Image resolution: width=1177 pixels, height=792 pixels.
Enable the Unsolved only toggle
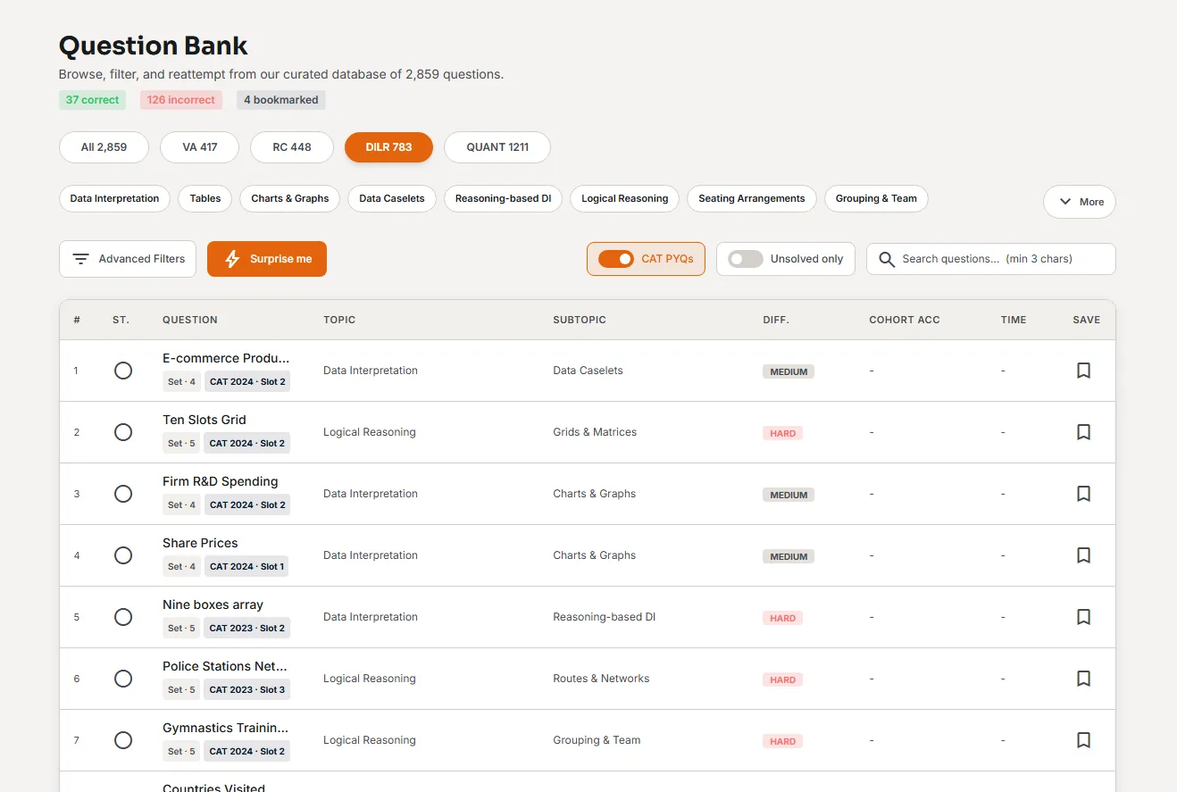[x=746, y=259]
